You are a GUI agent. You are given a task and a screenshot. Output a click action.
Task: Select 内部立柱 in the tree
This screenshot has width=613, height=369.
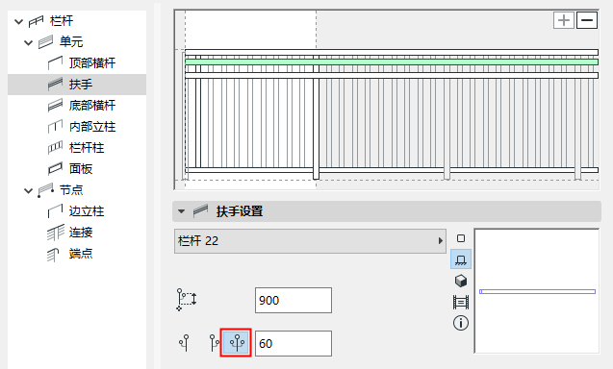(92, 127)
